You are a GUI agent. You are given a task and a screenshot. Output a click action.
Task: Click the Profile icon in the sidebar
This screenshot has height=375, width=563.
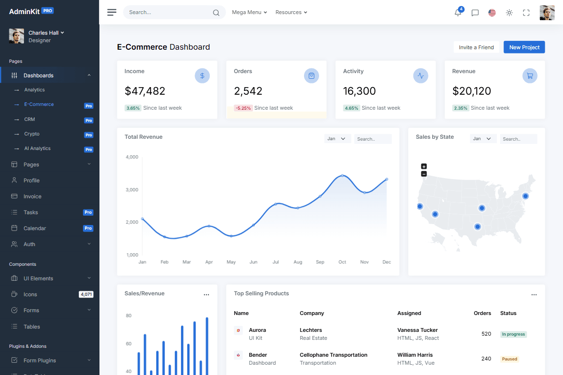coord(14,180)
